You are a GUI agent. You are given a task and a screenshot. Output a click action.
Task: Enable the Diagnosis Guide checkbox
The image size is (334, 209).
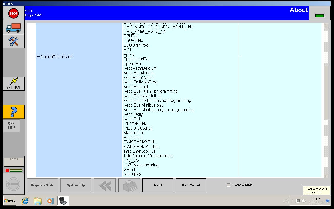pos(228,185)
